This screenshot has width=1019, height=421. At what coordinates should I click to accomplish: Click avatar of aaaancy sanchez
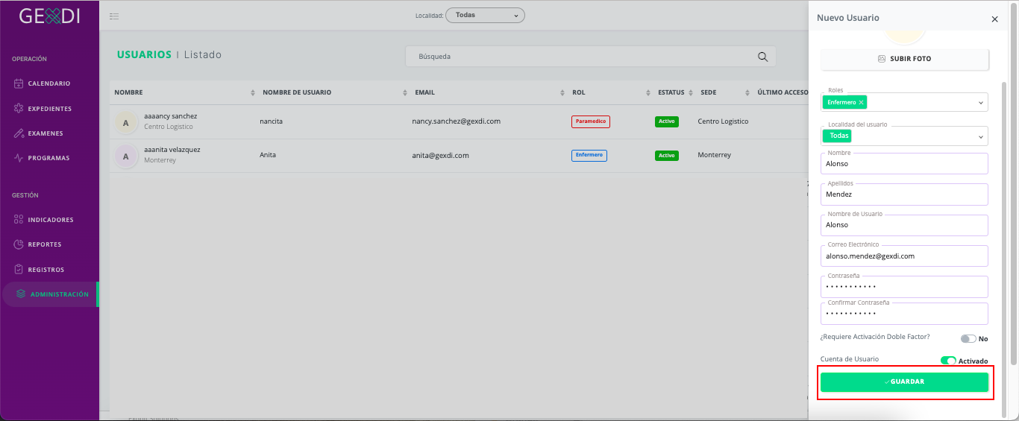[125, 122]
